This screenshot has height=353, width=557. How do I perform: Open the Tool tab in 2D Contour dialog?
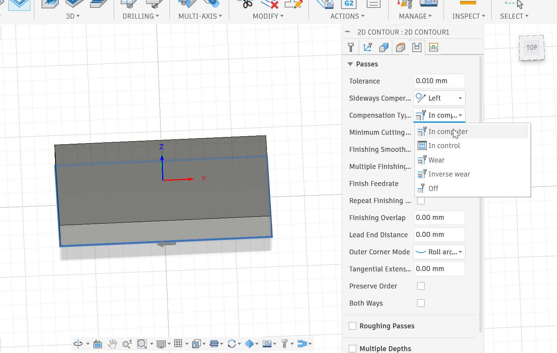351,47
